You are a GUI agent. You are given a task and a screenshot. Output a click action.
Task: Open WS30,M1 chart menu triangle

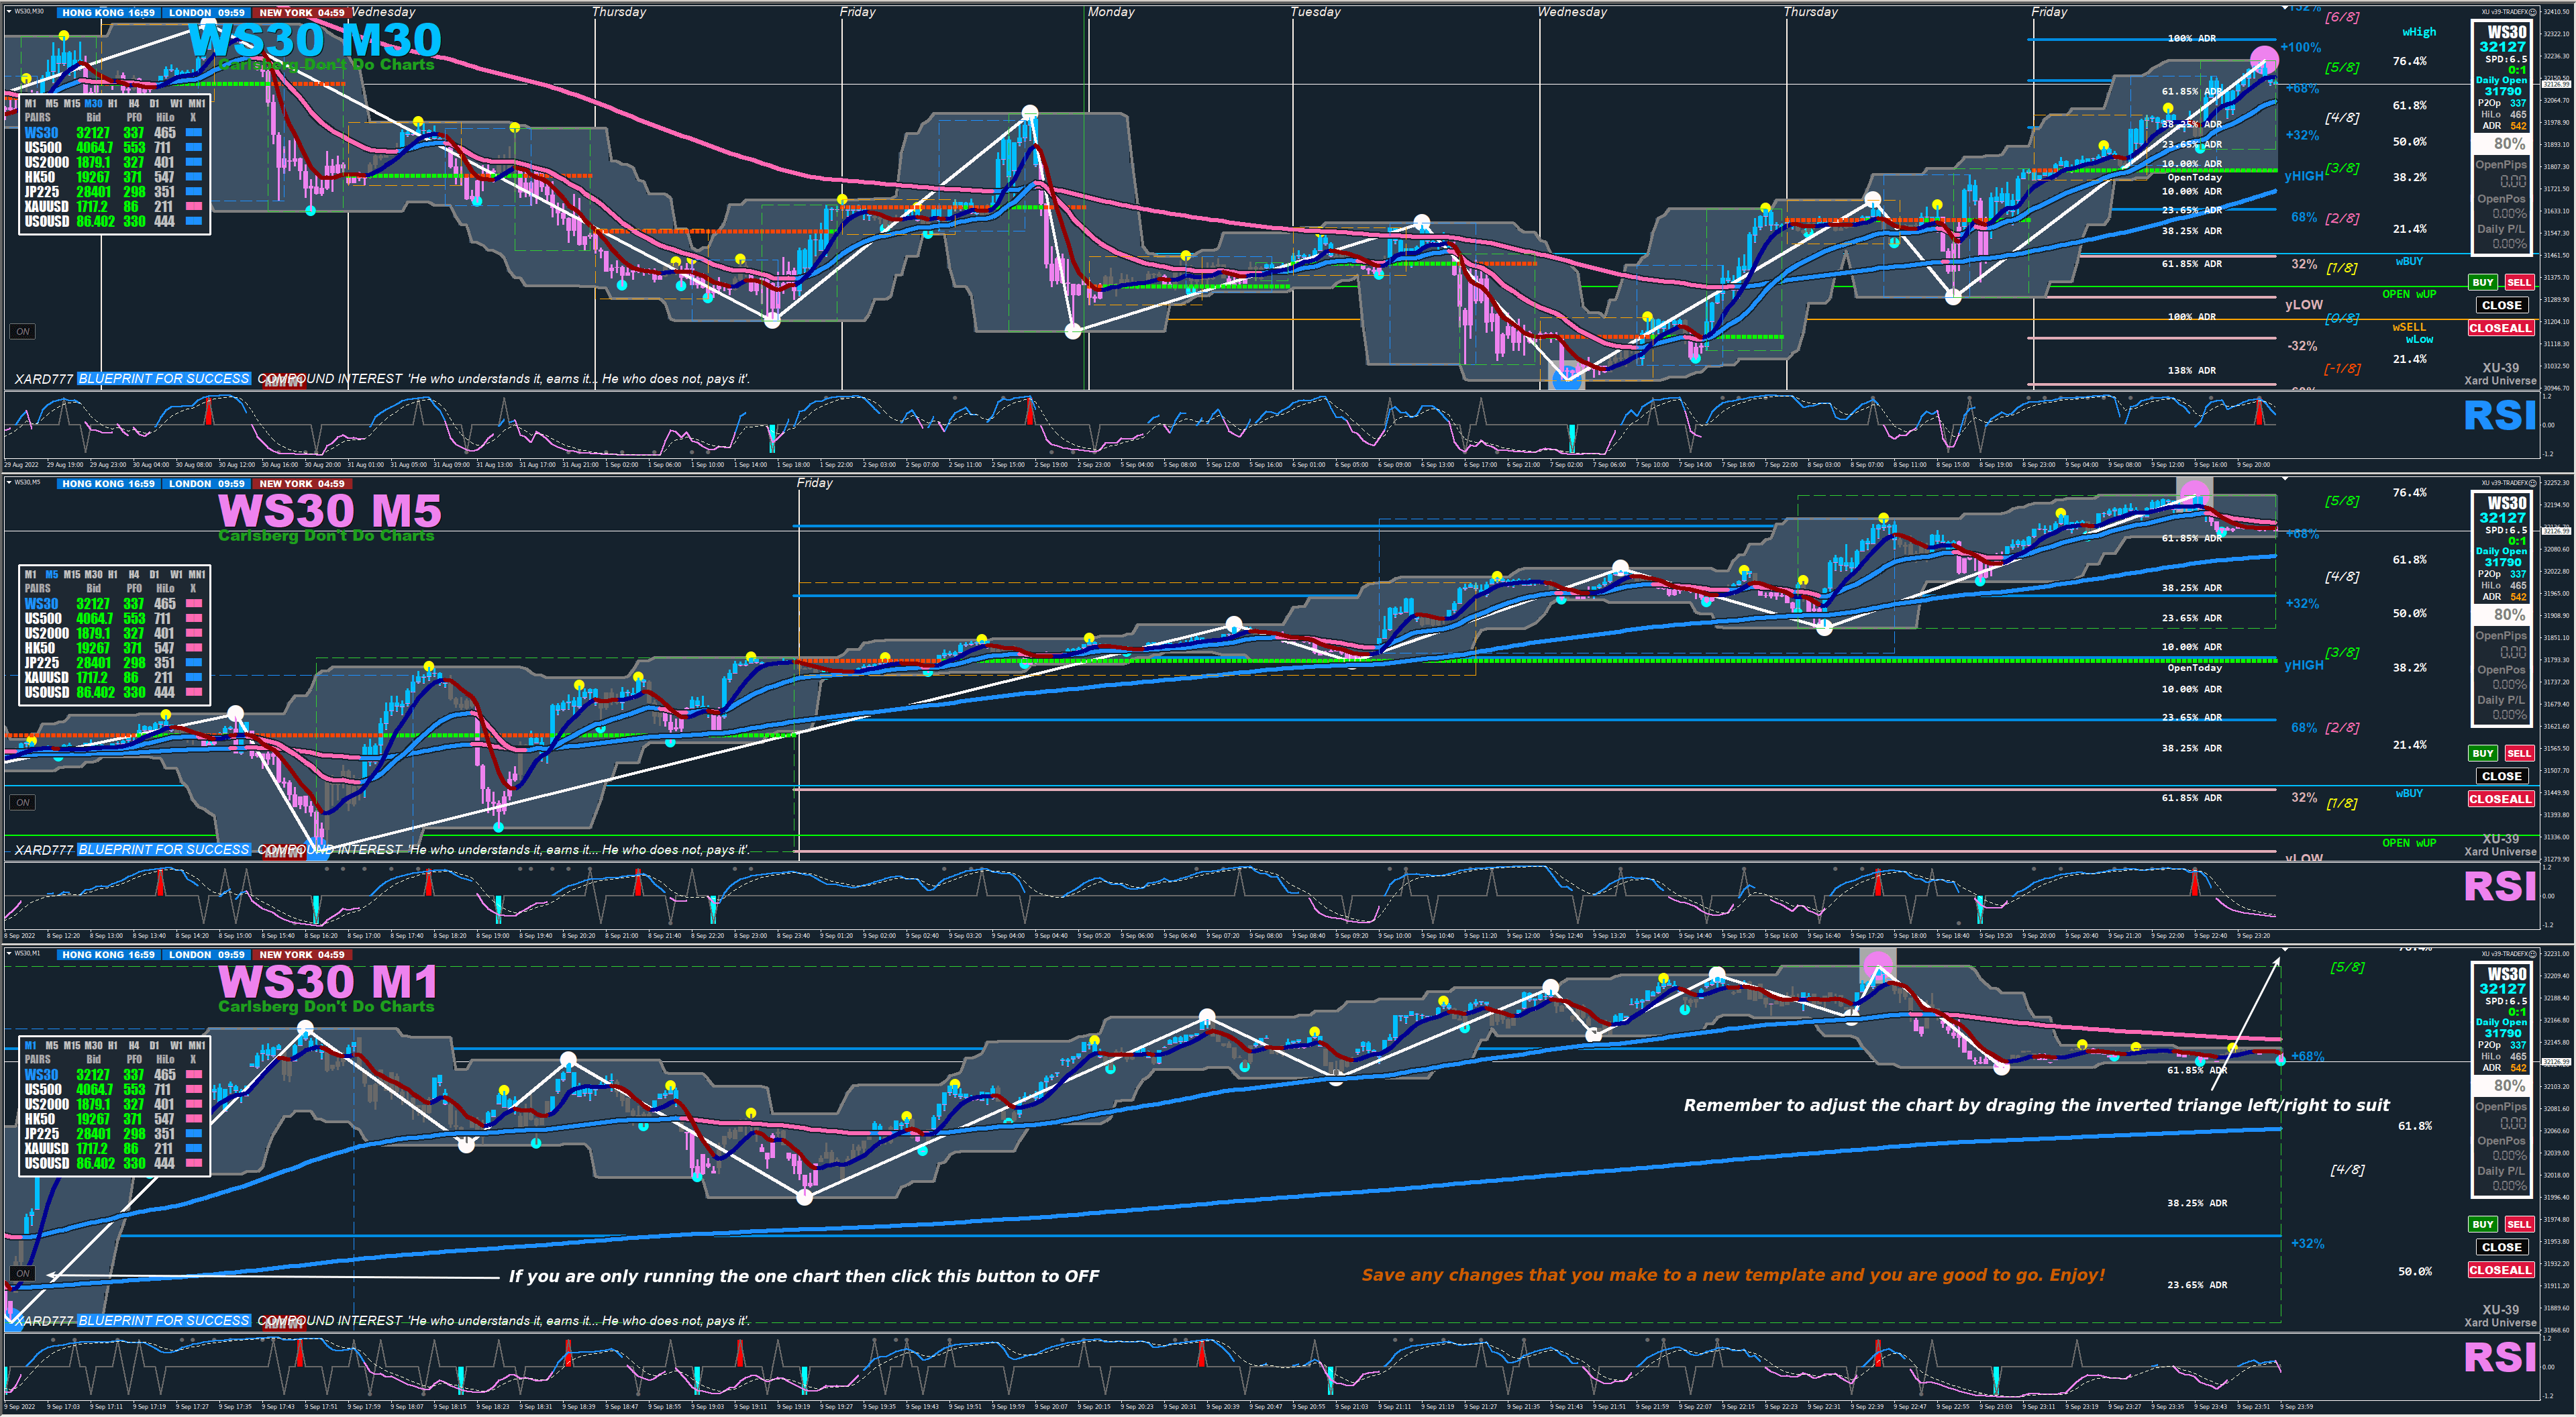pyautogui.click(x=9, y=953)
